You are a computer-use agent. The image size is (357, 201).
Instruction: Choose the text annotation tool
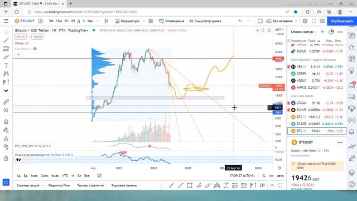tap(6, 65)
